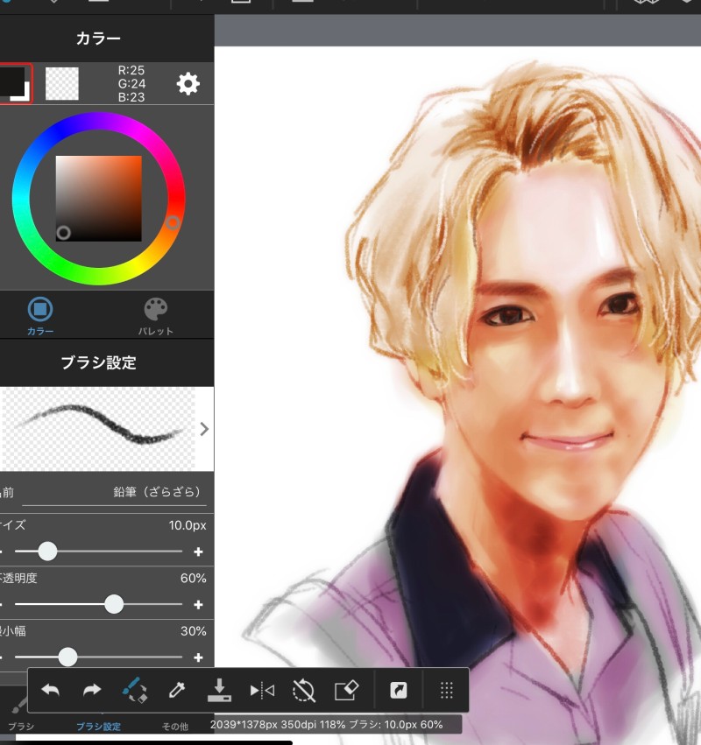Deselect selection icon in toolbar
701x745 pixels.
304,690
